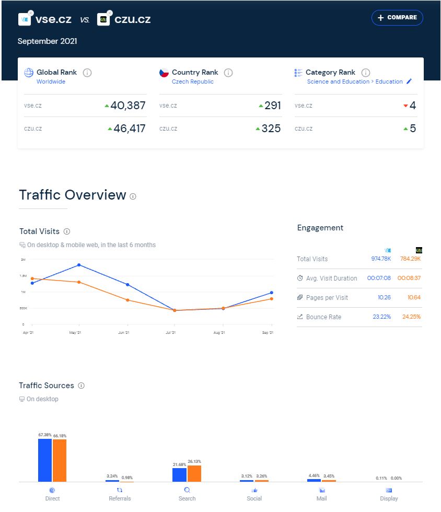Select Social traffic source icon
Viewport: 441px width, 512px height.
tap(254, 490)
